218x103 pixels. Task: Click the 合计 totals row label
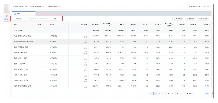(x=18, y=30)
